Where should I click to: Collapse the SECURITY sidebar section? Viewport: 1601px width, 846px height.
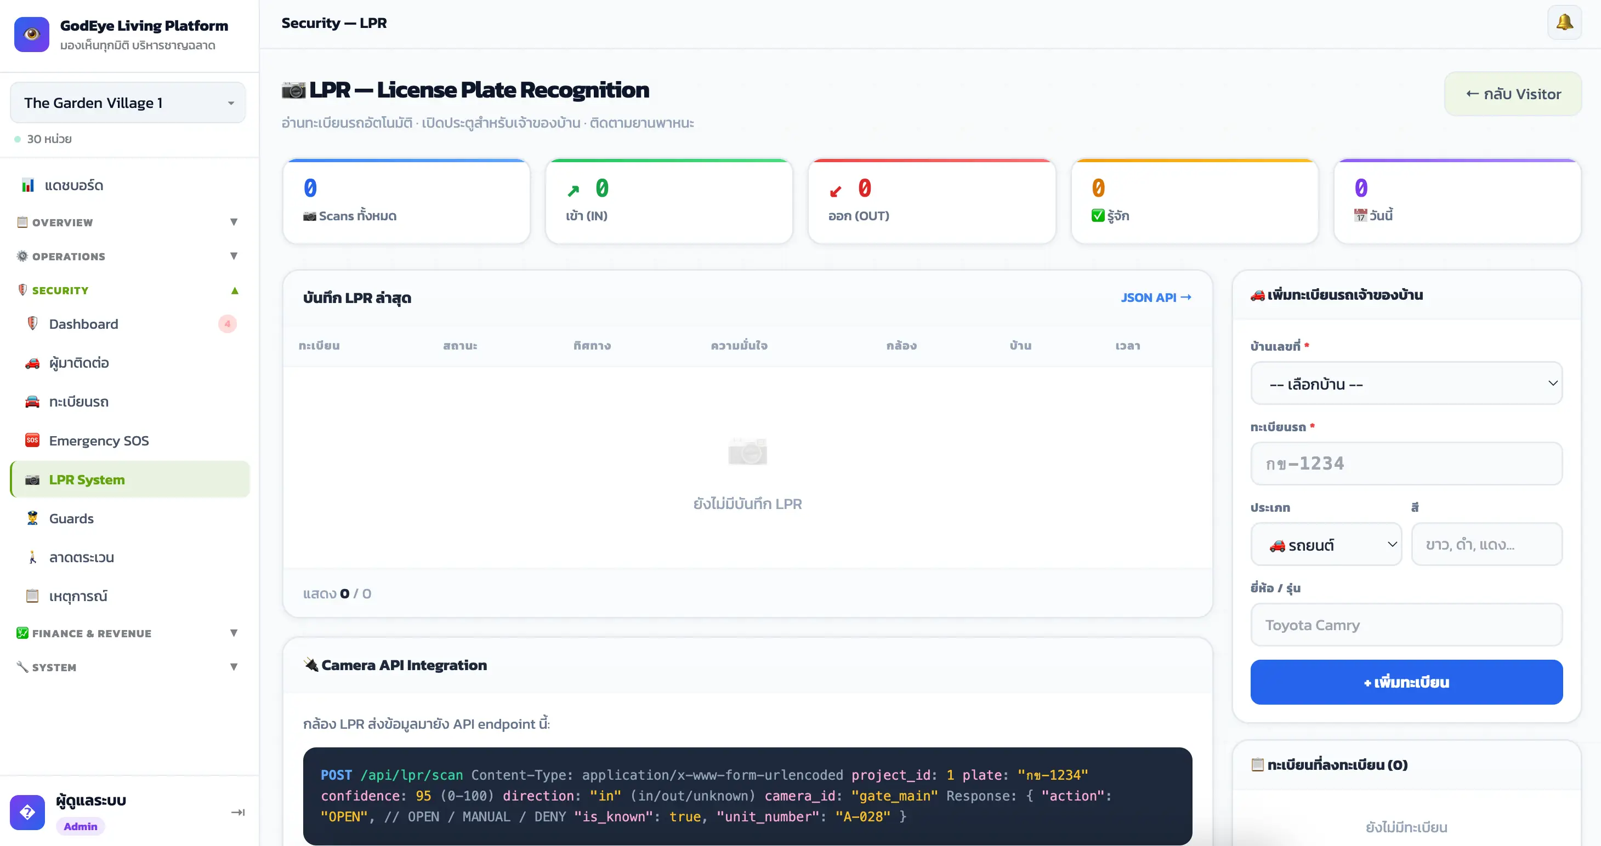click(128, 290)
